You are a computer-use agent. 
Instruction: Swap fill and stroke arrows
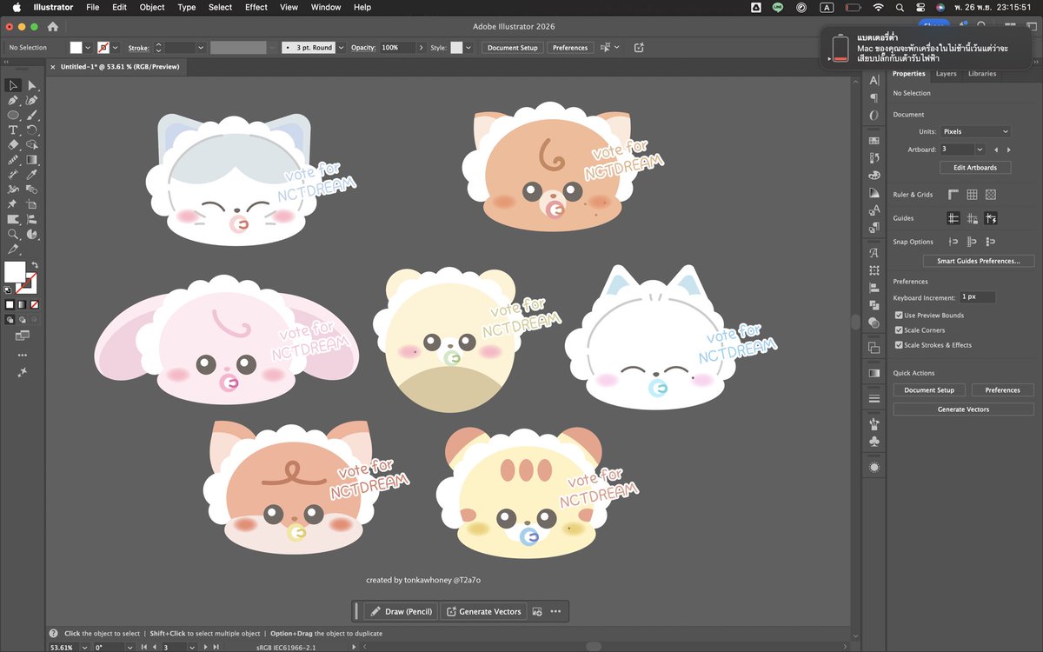click(35, 264)
